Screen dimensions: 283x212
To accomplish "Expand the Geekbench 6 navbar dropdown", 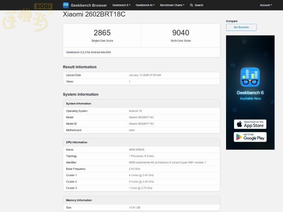I will point(121,5).
